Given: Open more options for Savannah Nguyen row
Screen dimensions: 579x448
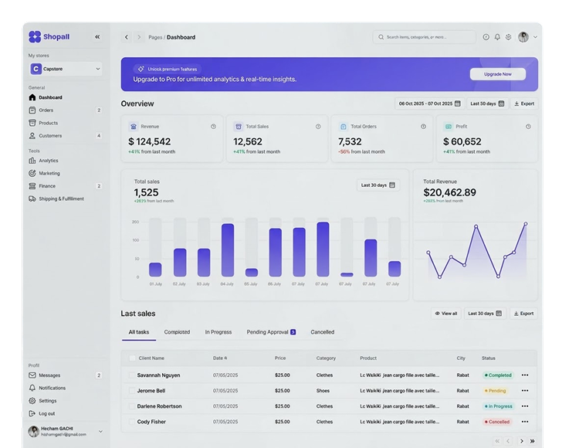Looking at the screenshot, I should click(525, 375).
